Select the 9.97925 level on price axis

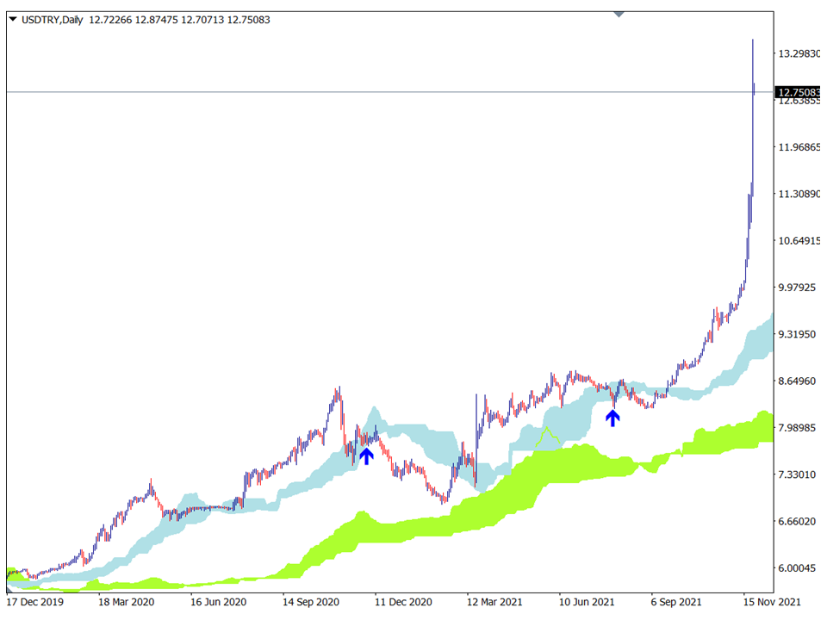800,288
